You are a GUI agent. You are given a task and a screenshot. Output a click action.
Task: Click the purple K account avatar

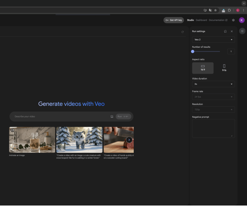(x=242, y=20)
